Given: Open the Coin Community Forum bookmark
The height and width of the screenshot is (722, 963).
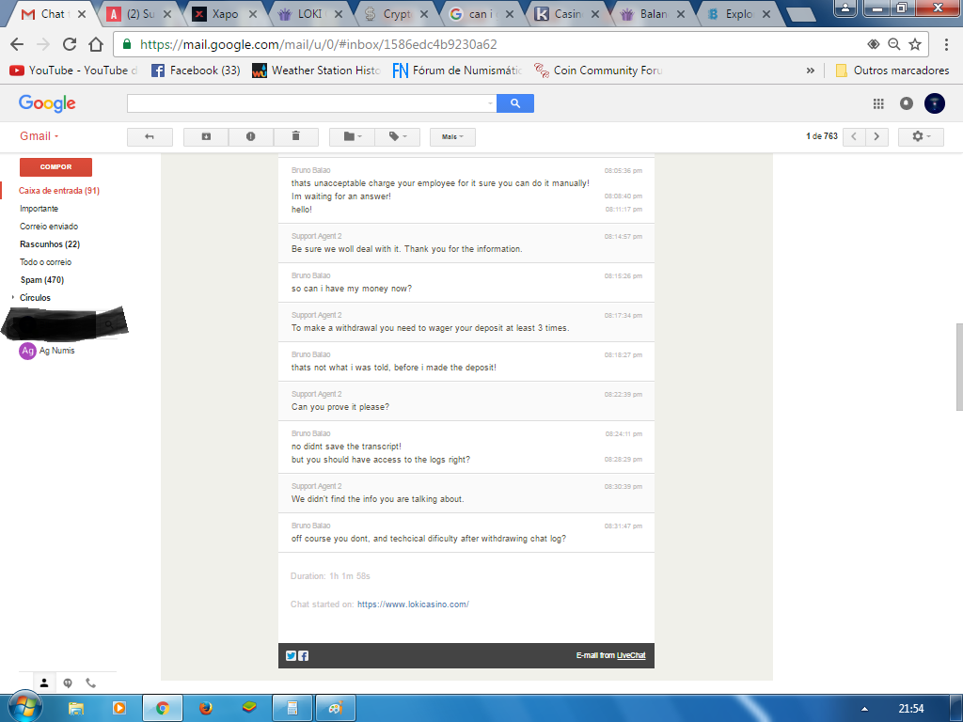Looking at the screenshot, I should tap(598, 71).
